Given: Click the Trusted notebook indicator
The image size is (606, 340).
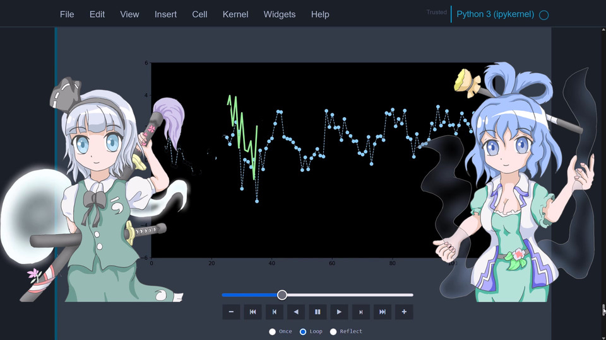Looking at the screenshot, I should [x=436, y=13].
